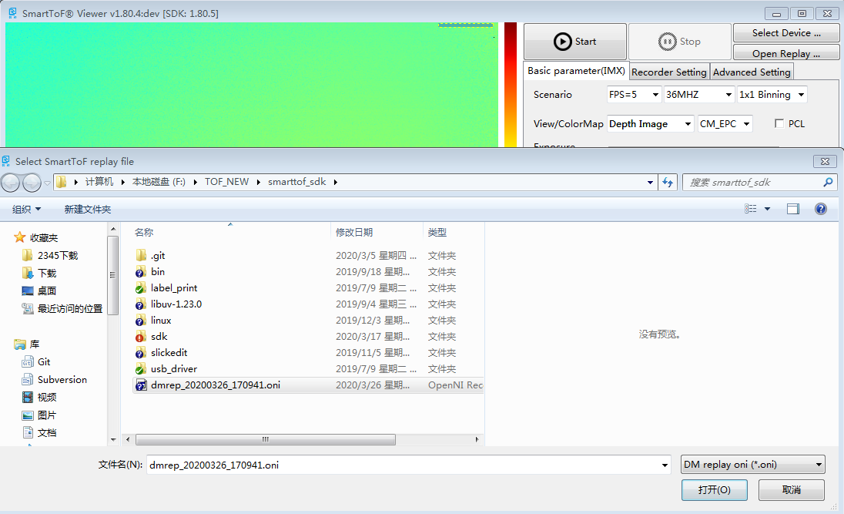Screen dimensions: 844x514
Task: Select the 文档 library
Action: pos(47,433)
